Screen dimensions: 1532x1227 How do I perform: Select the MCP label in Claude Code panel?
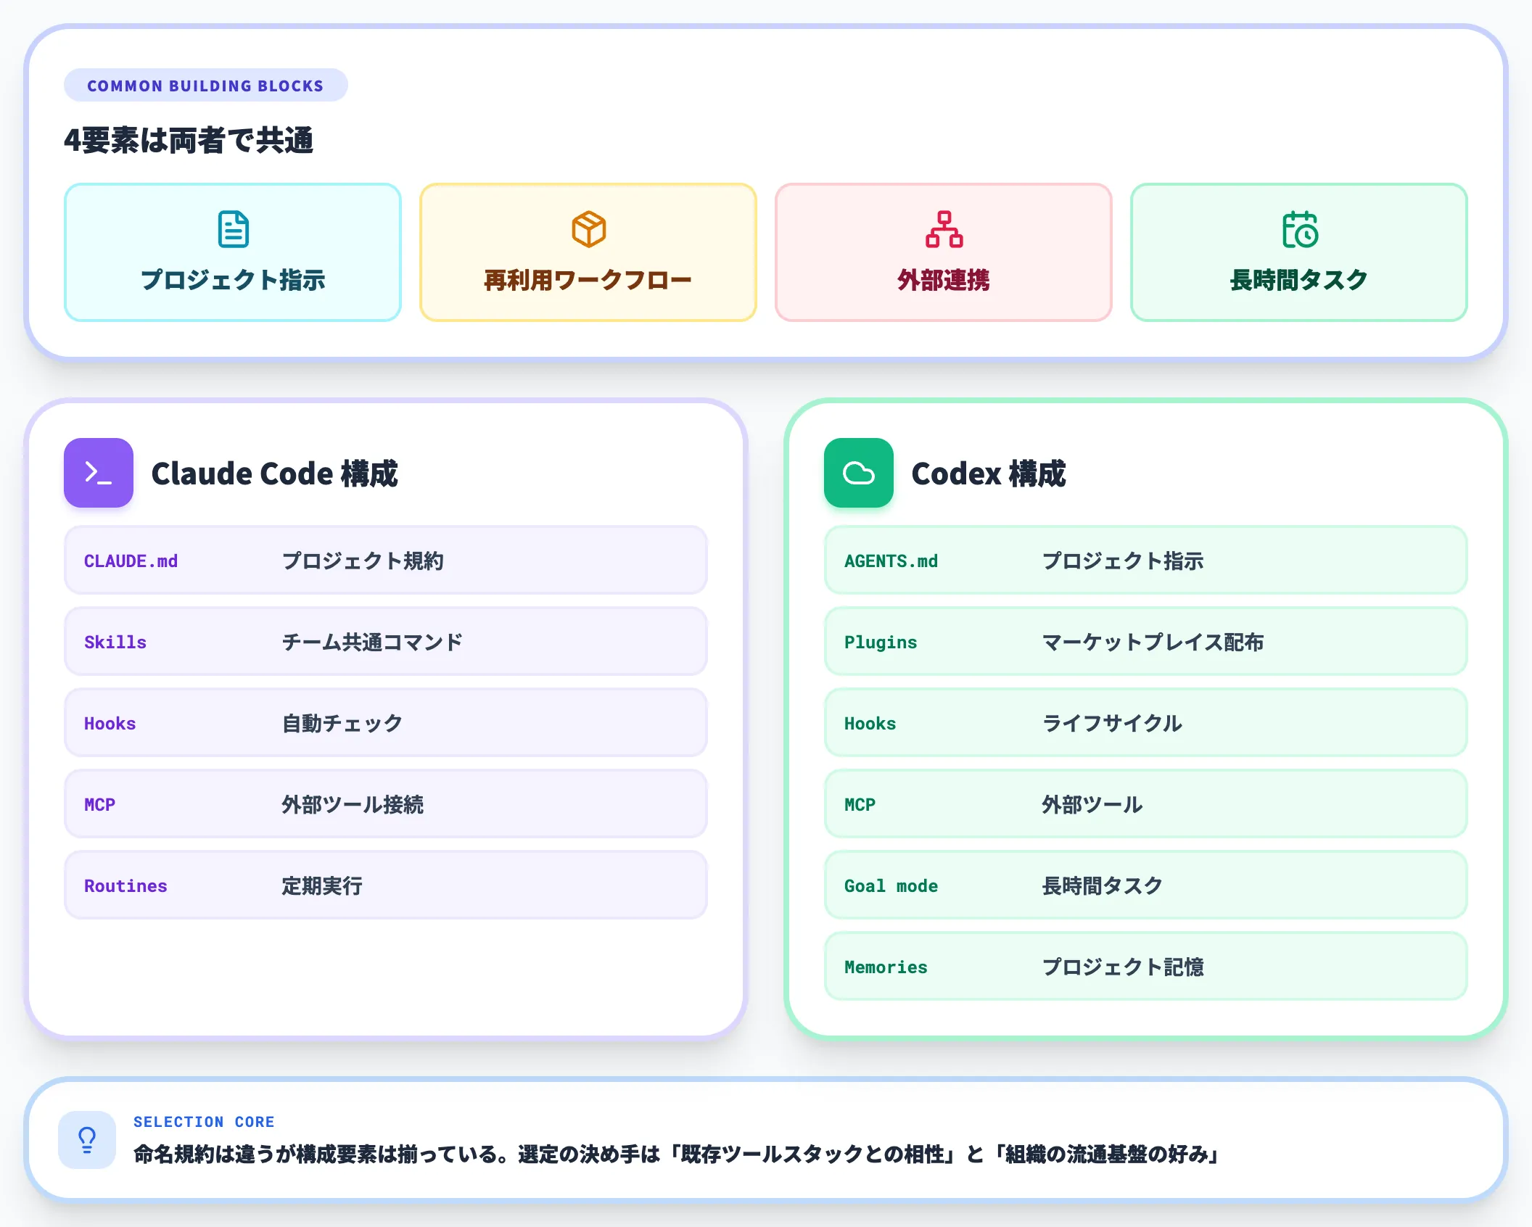click(x=99, y=805)
